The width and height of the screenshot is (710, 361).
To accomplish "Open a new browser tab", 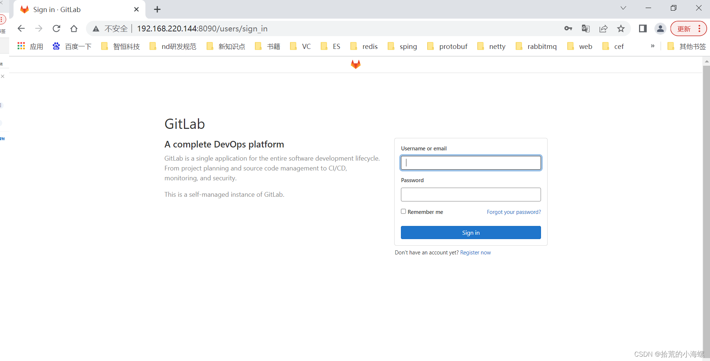I will coord(157,9).
